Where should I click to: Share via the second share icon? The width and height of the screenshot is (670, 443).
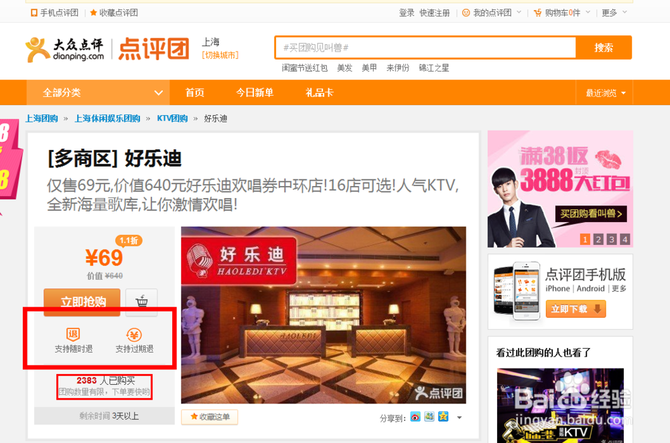(429, 416)
